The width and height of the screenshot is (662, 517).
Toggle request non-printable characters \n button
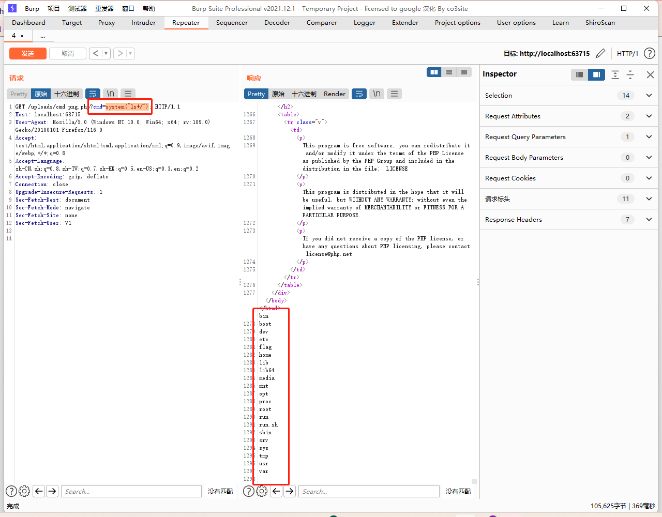click(x=111, y=94)
